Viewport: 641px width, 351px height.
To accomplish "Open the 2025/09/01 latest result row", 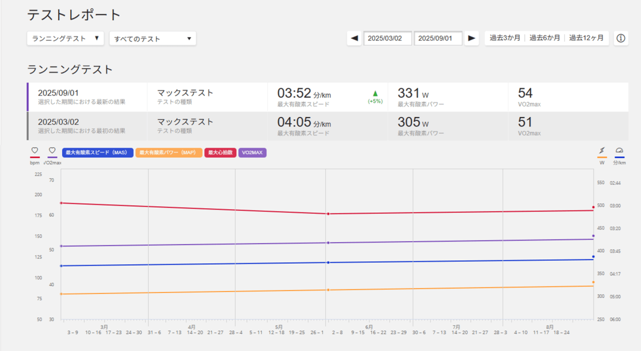I will coord(88,97).
